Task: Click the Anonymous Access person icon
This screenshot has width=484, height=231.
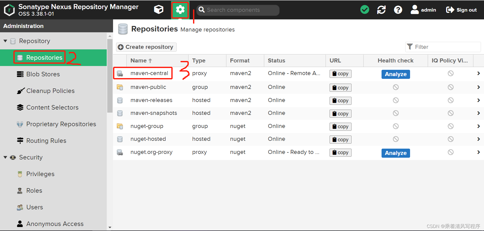Action: pyautogui.click(x=20, y=224)
